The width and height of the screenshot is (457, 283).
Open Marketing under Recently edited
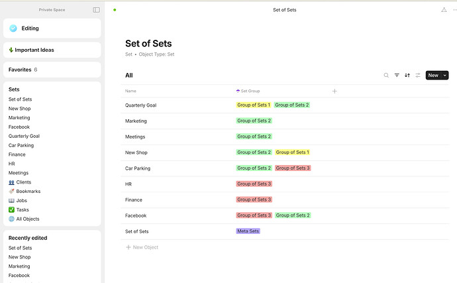pos(19,266)
